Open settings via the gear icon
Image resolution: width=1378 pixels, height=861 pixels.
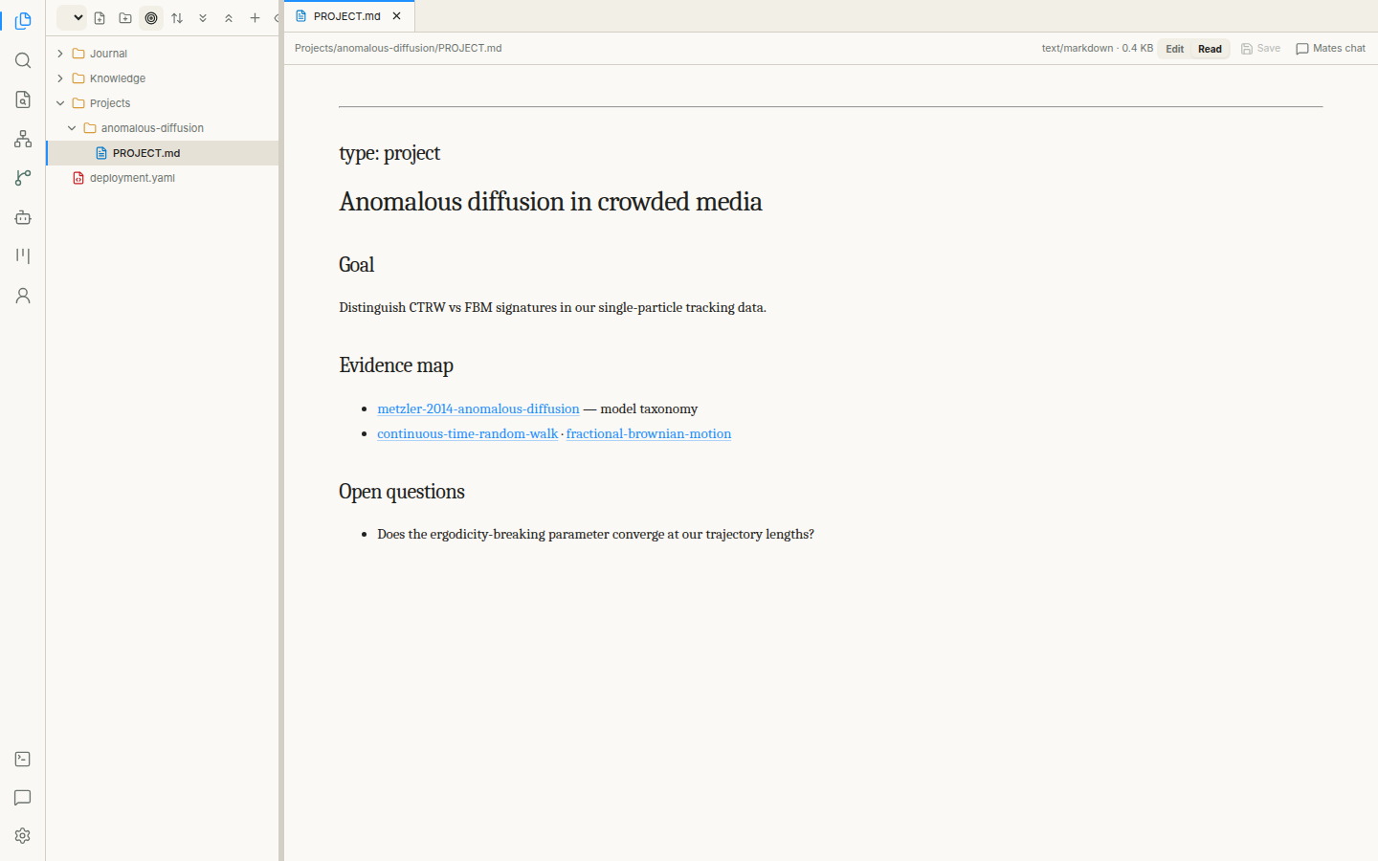23,835
